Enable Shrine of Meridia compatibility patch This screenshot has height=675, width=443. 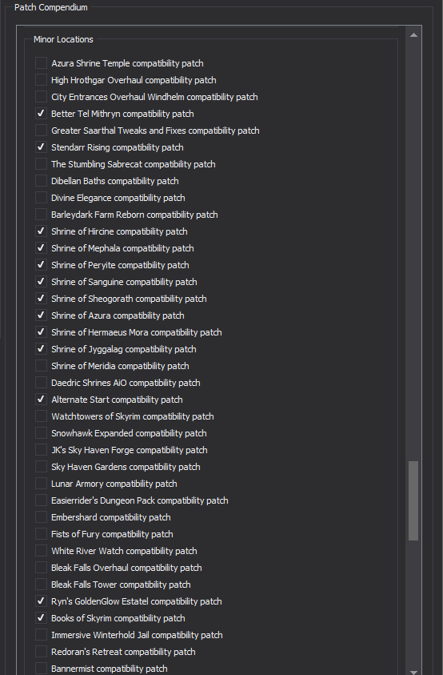click(x=41, y=365)
